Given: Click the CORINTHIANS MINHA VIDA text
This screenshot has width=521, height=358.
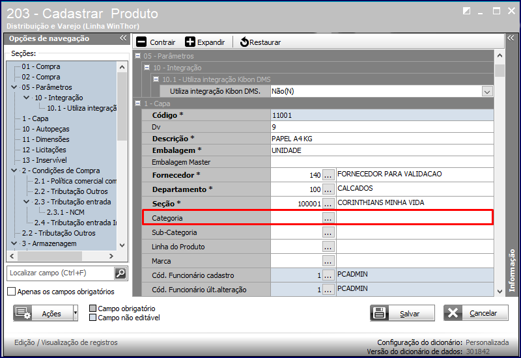Looking at the screenshot, I should 381,202.
